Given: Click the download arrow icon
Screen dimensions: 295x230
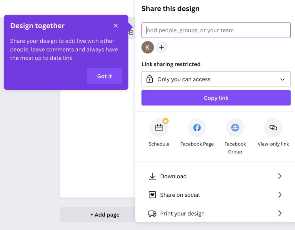Looking at the screenshot, I should 152,176.
